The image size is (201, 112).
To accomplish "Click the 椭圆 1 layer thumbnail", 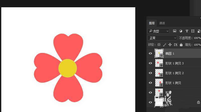I will (x=159, y=53).
